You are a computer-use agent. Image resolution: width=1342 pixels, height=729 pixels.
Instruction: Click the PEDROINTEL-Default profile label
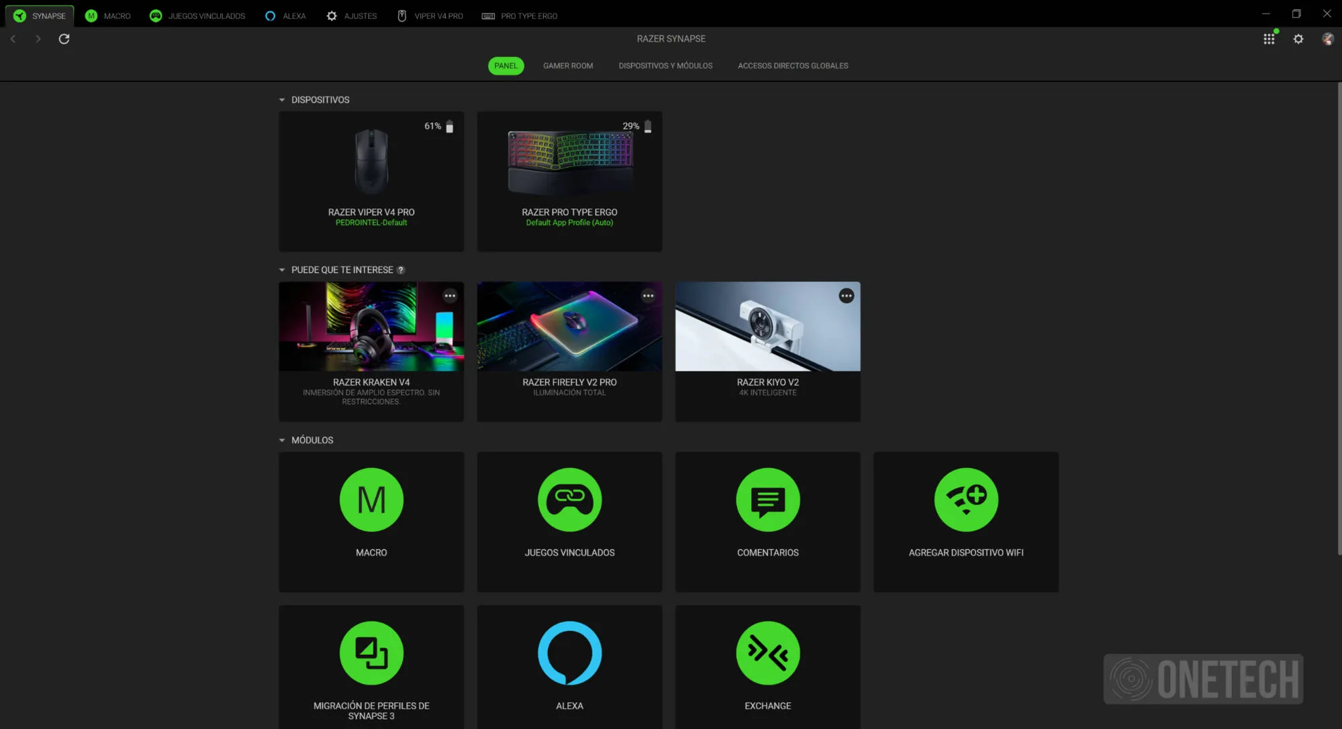371,223
